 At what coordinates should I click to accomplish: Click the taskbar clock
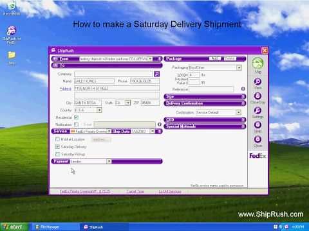tap(298, 227)
